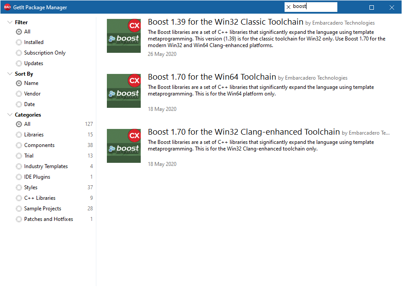Collapse the Categories section
The height and width of the screenshot is (290, 402).
[x=10, y=114]
